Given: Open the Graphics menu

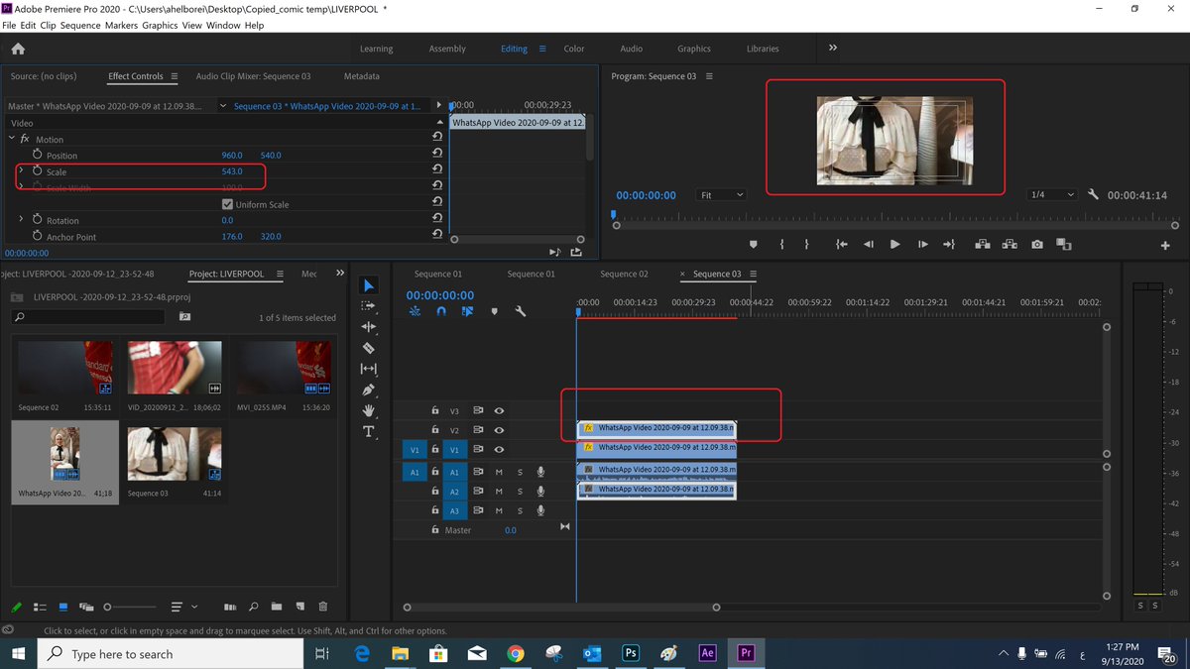Looking at the screenshot, I should tap(160, 25).
